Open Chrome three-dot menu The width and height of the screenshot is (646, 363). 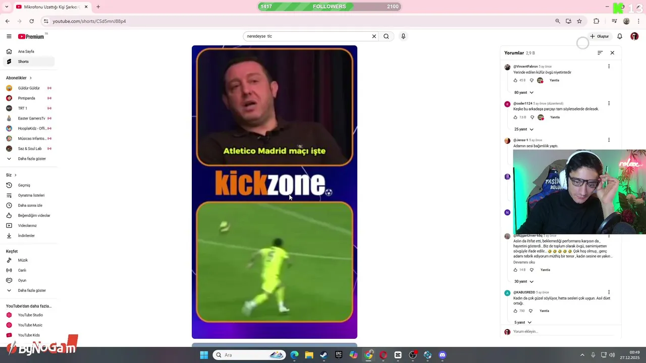coord(639,21)
